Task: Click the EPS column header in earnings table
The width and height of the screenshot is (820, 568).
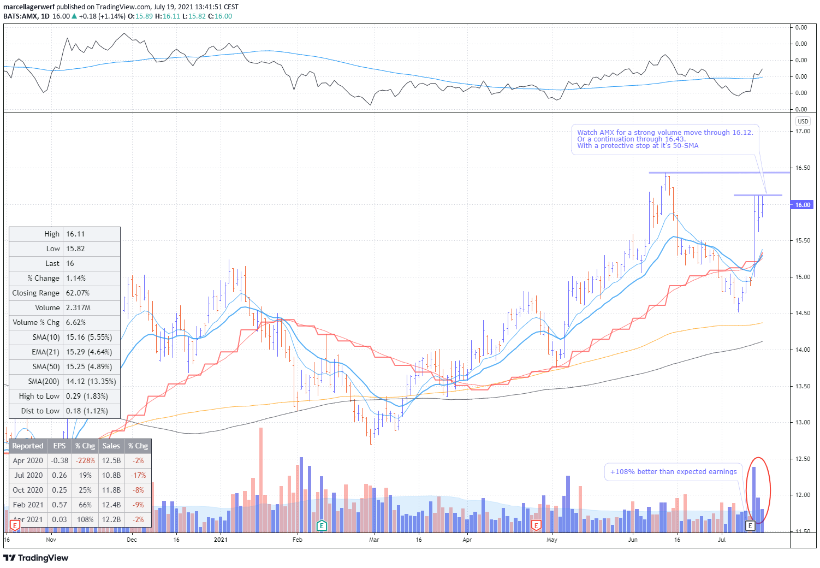Action: pos(60,446)
